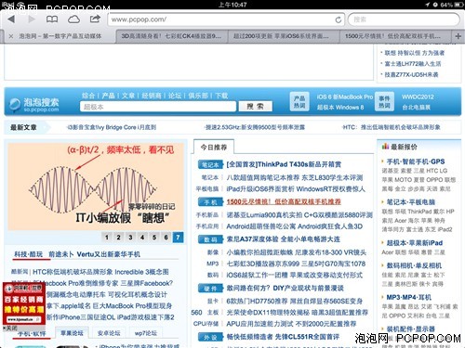This screenshot has width=465, height=348.
Task: Click the HTC 推出低端智能机 ticker headline
Action: [392, 127]
